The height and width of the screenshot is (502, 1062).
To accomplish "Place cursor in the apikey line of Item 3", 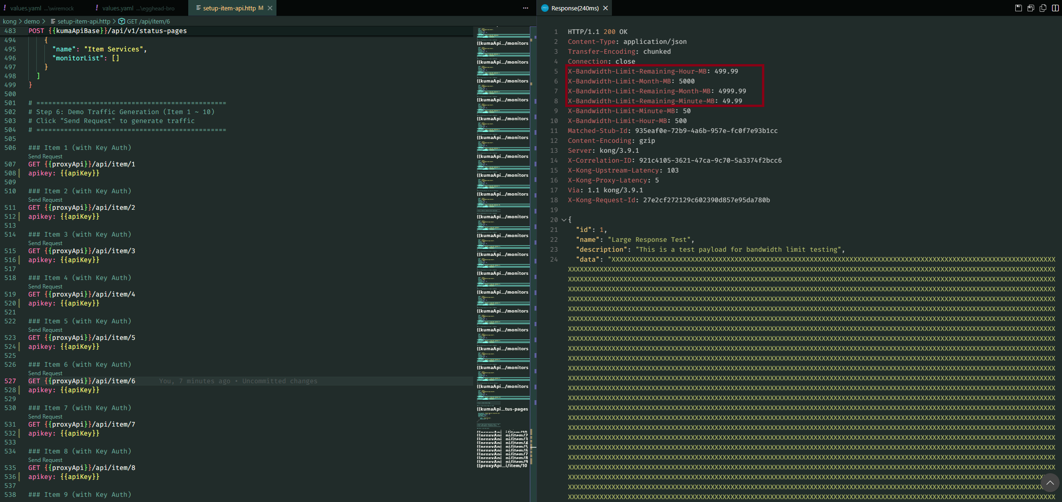I will pyautogui.click(x=64, y=260).
